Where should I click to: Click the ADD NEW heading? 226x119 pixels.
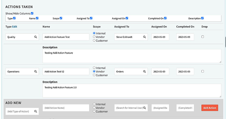[13, 103]
